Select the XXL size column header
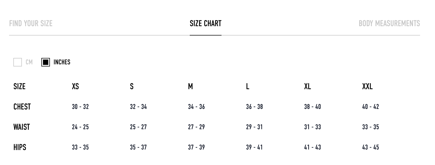 (367, 87)
